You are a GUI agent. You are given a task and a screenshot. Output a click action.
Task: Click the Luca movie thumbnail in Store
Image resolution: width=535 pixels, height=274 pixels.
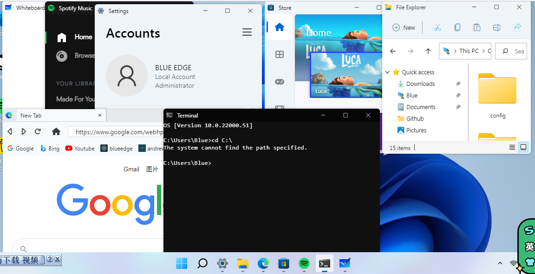346,75
